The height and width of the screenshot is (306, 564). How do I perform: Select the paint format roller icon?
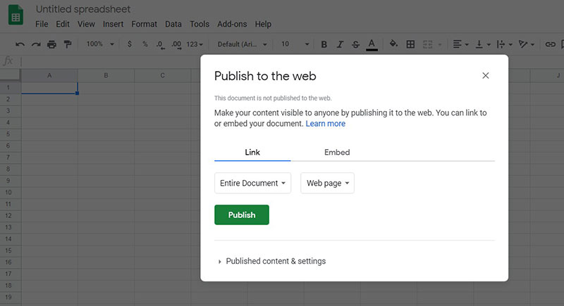67,44
